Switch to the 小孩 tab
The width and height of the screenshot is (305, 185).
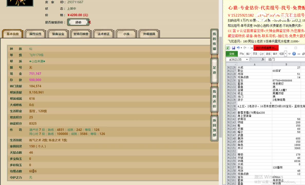(126, 34)
